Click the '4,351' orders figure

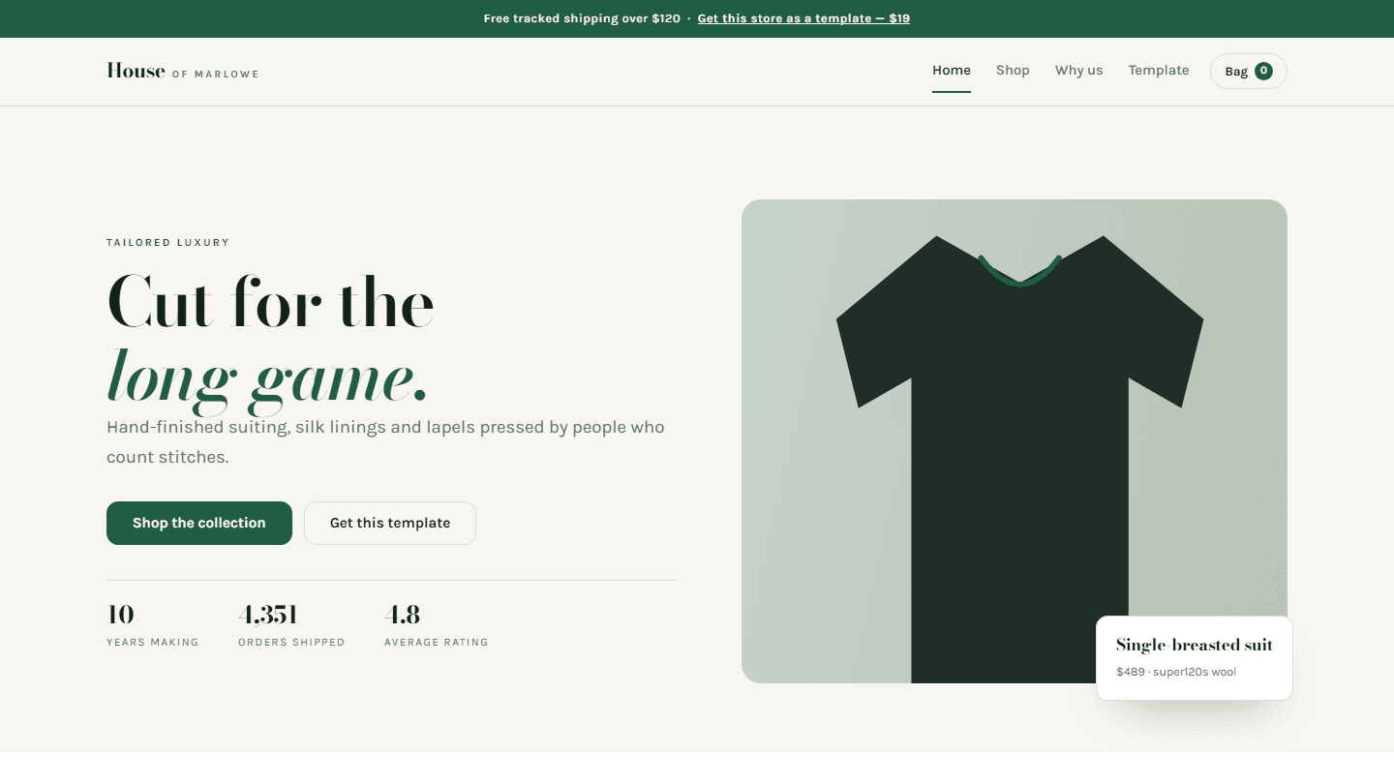point(267,615)
